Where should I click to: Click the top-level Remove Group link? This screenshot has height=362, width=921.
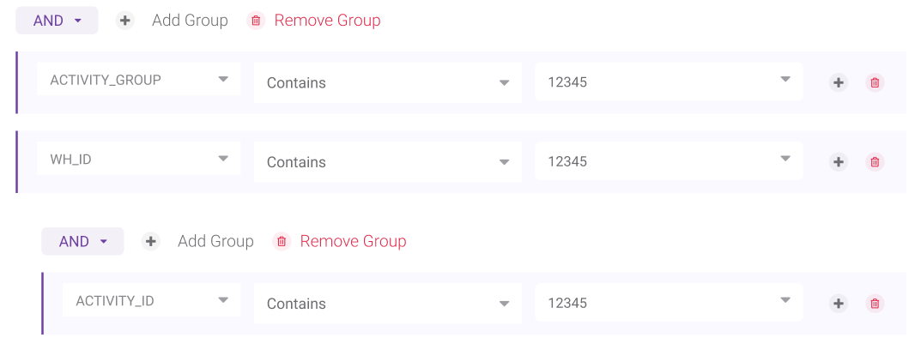tap(327, 21)
